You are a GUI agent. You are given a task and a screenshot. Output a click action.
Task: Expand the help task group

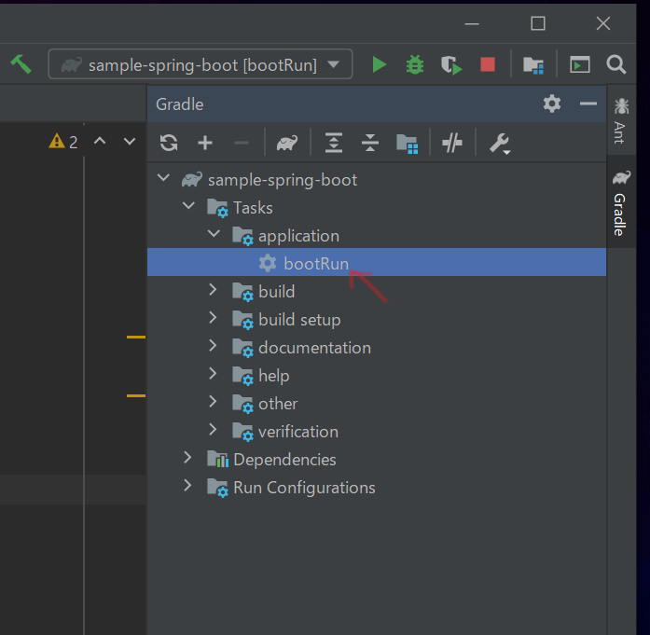[x=213, y=374]
